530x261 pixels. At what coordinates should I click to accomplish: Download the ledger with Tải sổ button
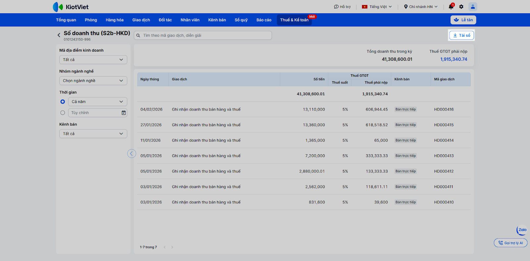click(x=461, y=35)
